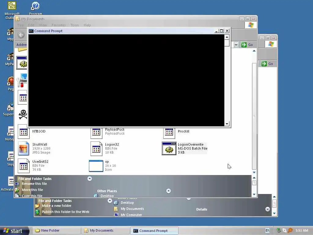Click Command Prompt title bar icon
The width and height of the screenshot is (313, 235).
(x=31, y=31)
